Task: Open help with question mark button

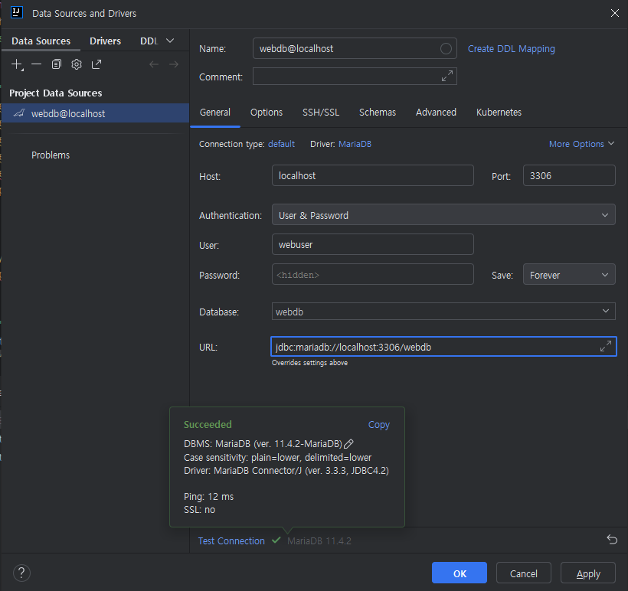Action: pos(21,573)
